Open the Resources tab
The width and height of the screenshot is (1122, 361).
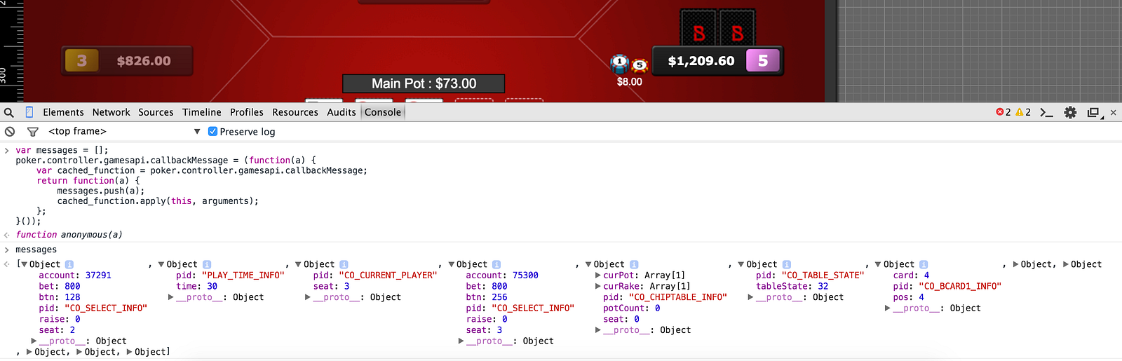point(295,112)
